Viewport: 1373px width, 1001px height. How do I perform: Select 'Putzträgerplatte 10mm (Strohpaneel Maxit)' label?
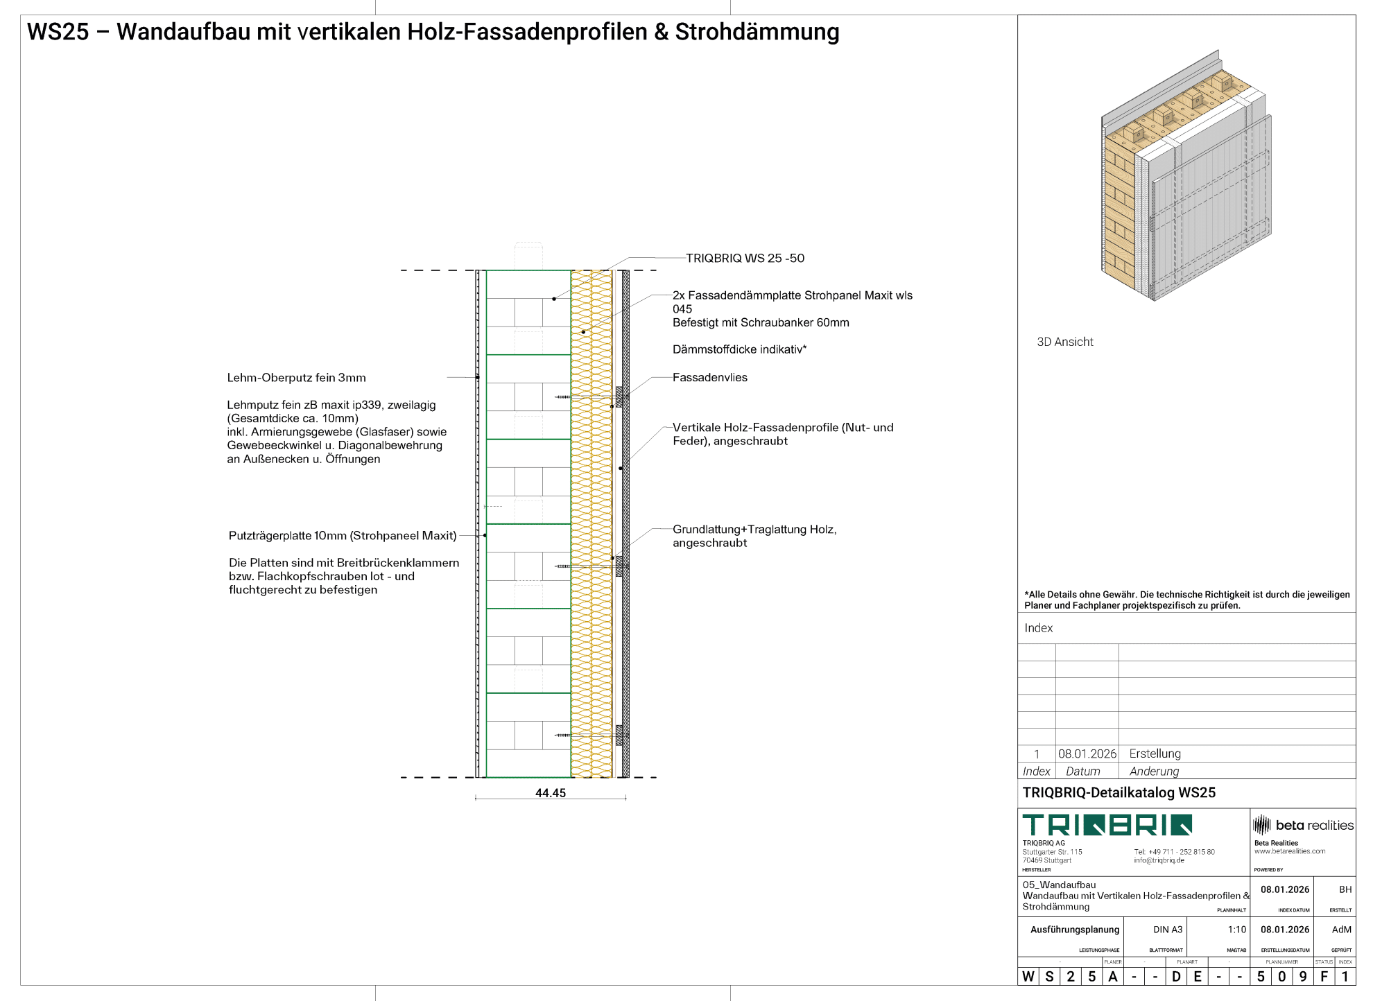click(343, 536)
